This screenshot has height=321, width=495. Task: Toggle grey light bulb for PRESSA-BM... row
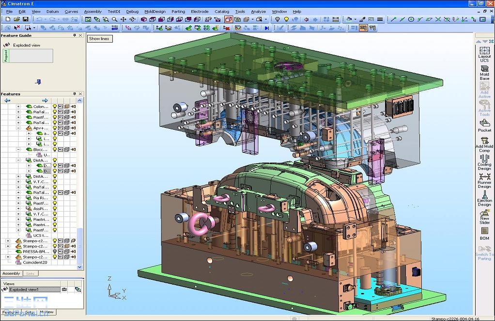(55, 252)
